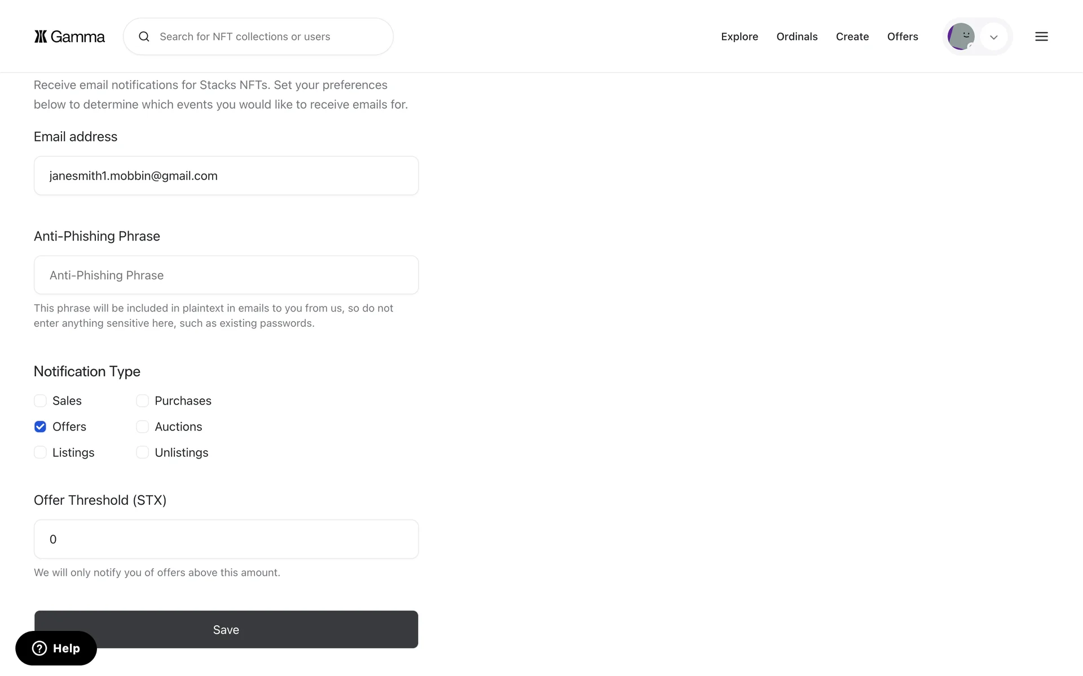1083x676 pixels.
Task: Tick the Auctions checkbox
Action: pyautogui.click(x=143, y=426)
